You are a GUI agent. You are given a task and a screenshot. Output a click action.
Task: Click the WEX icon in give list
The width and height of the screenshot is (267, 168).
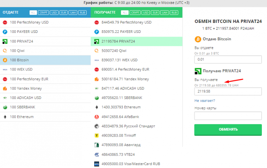click(5, 69)
